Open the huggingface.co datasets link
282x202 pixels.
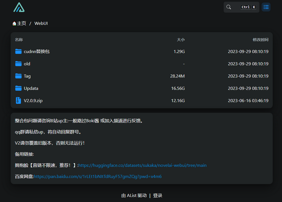[142, 165]
